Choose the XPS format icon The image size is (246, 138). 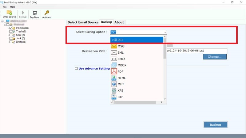(x=114, y=90)
